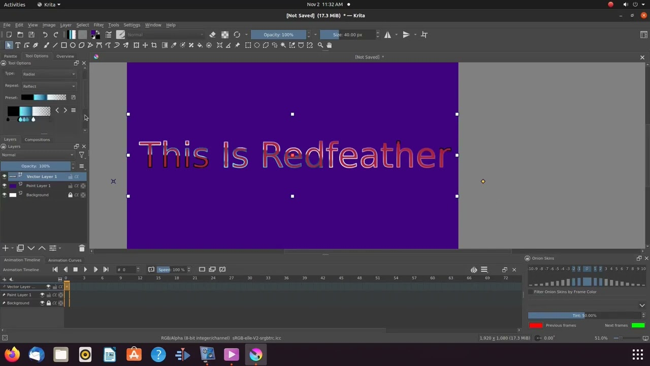
Task: Activate the Zoom tool
Action: click(x=320, y=45)
